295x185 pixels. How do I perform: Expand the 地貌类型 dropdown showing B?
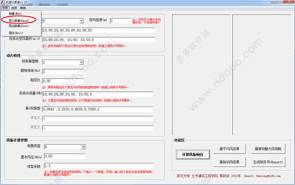pyautogui.click(x=83, y=147)
